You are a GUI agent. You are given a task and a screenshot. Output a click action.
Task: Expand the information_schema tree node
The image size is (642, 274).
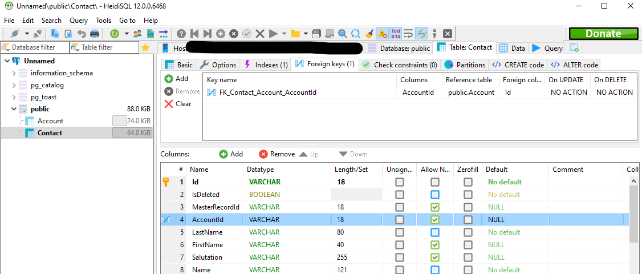coord(14,73)
